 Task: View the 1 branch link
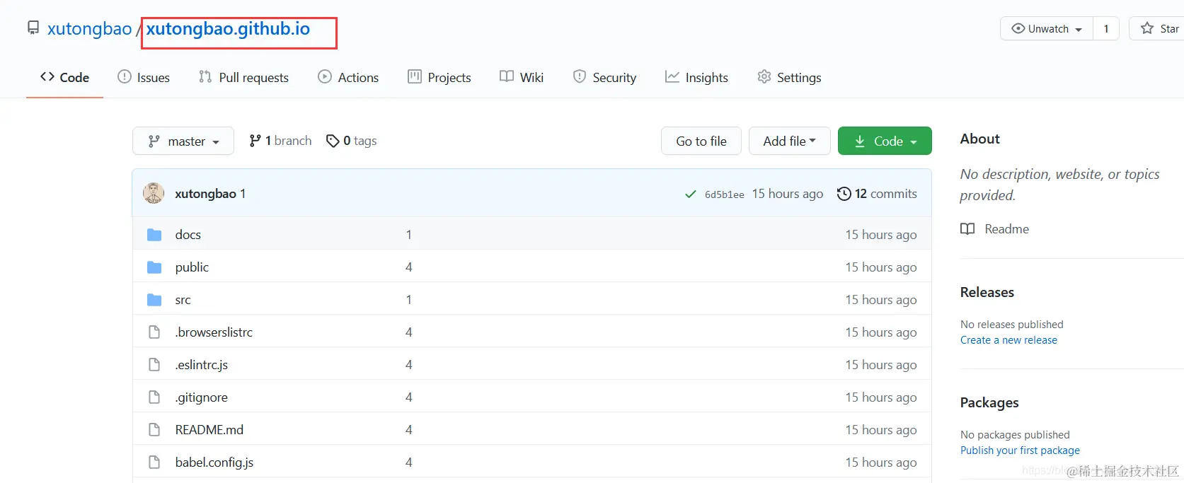tap(280, 141)
